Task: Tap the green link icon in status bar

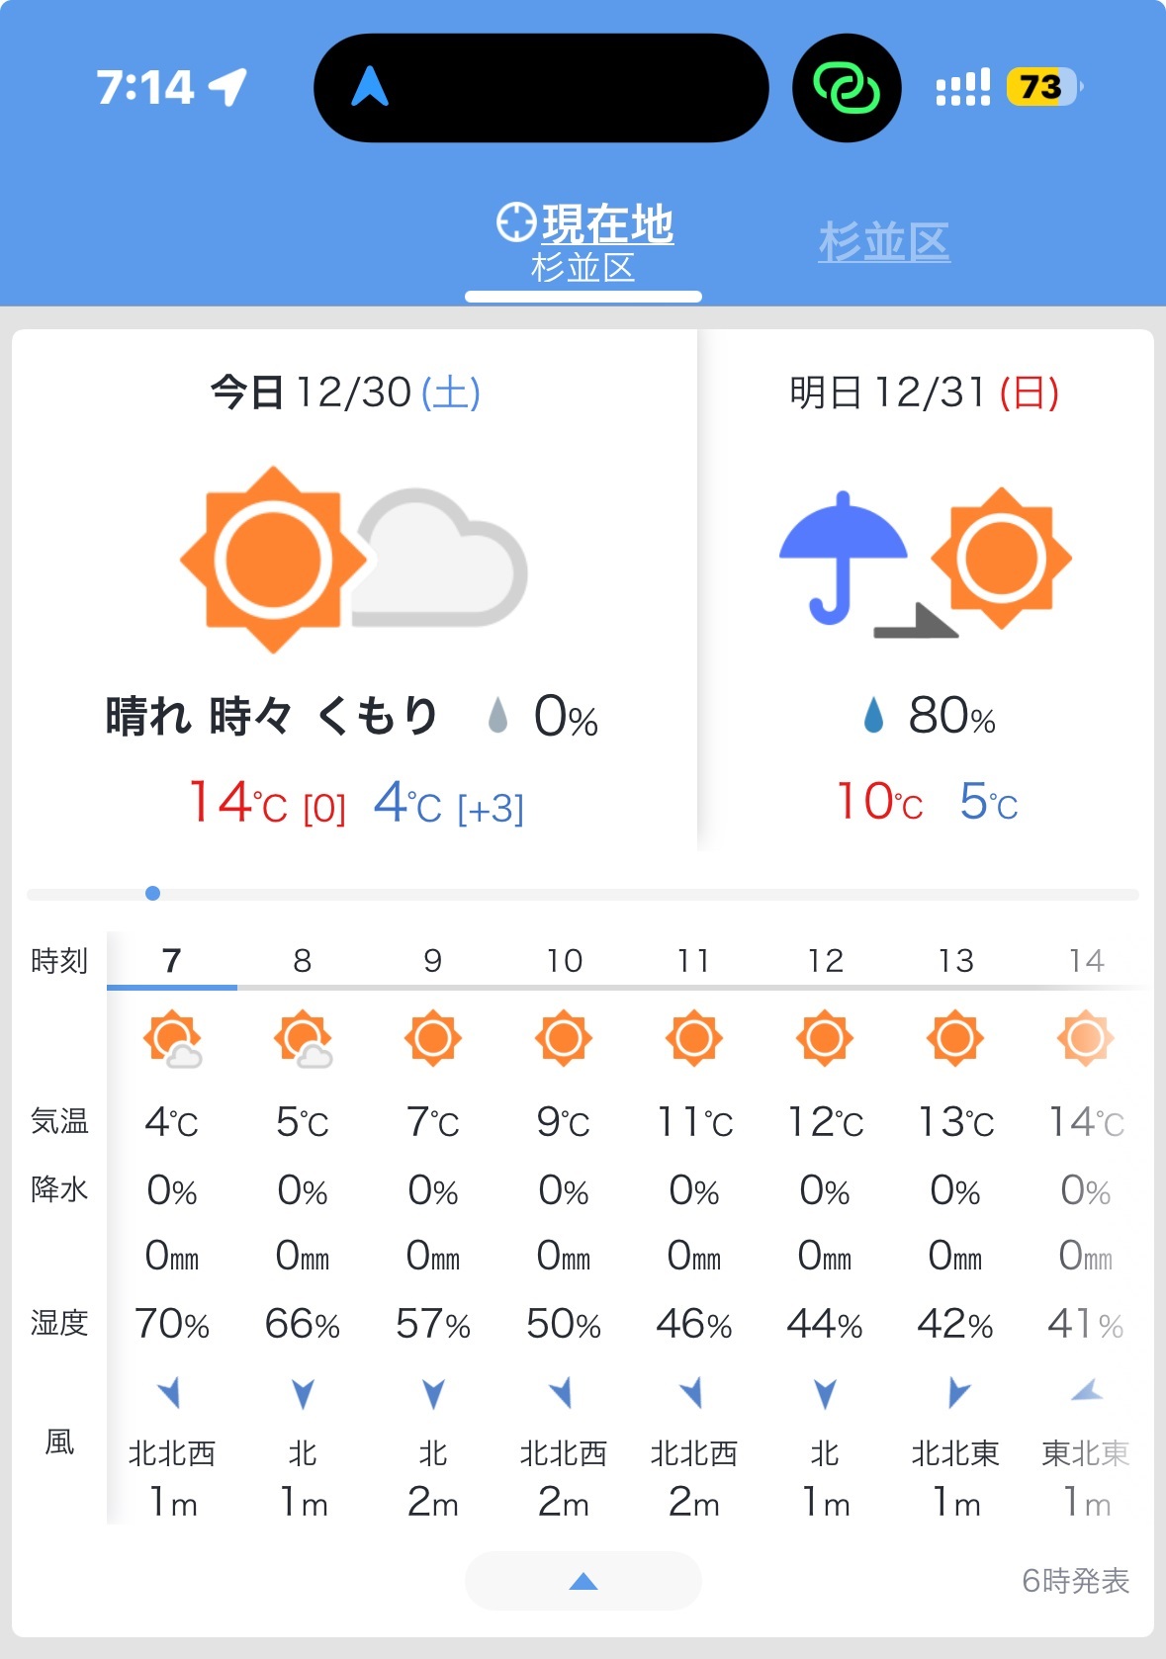Action: pos(847,88)
